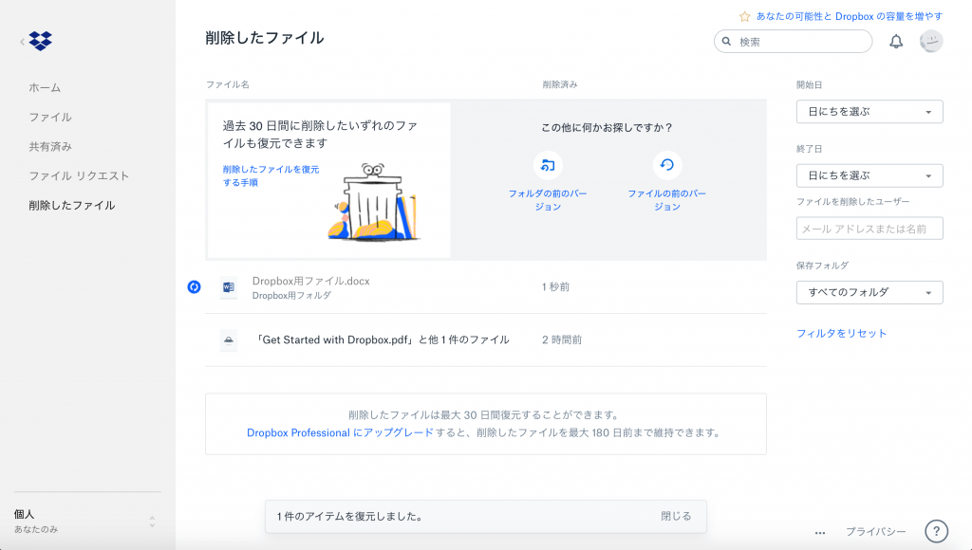Open the more options ellipsis in footer
This screenshot has width=972, height=550.
819,532
